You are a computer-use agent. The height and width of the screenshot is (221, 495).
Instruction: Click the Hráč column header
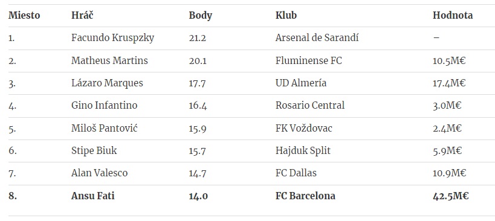pyautogui.click(x=82, y=15)
